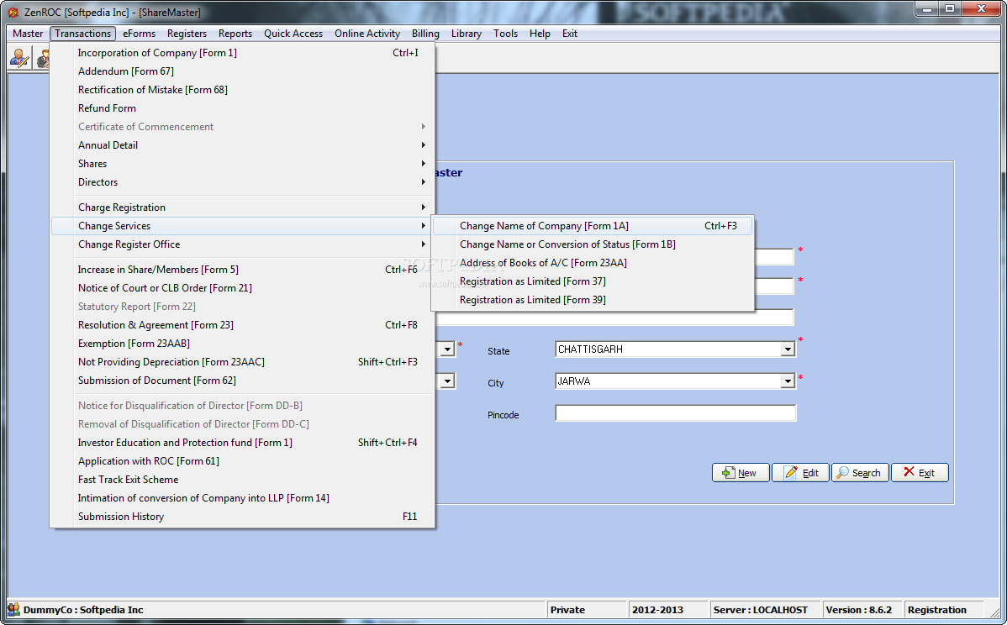Choose Submission of Document [Form 62]

243,381
